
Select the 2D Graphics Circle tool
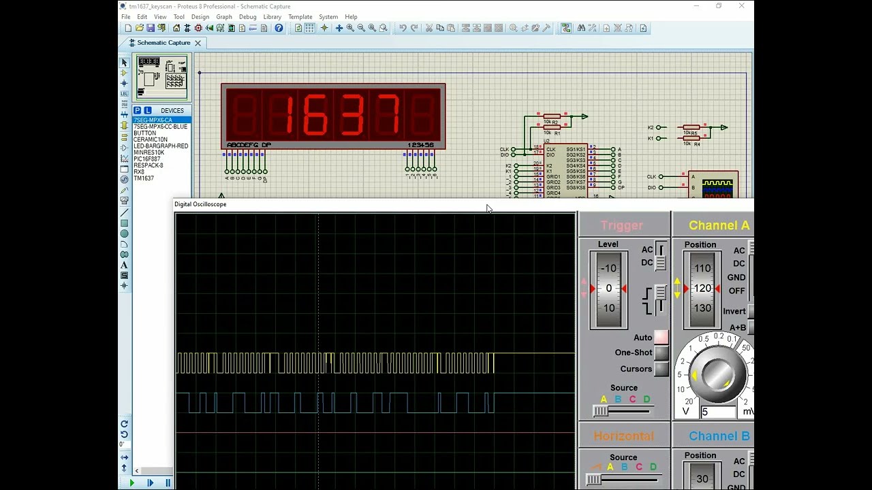coord(124,233)
